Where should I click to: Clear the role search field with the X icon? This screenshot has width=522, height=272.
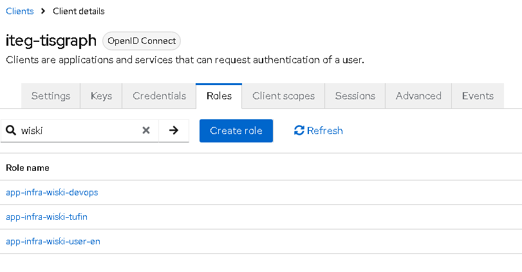click(x=146, y=130)
